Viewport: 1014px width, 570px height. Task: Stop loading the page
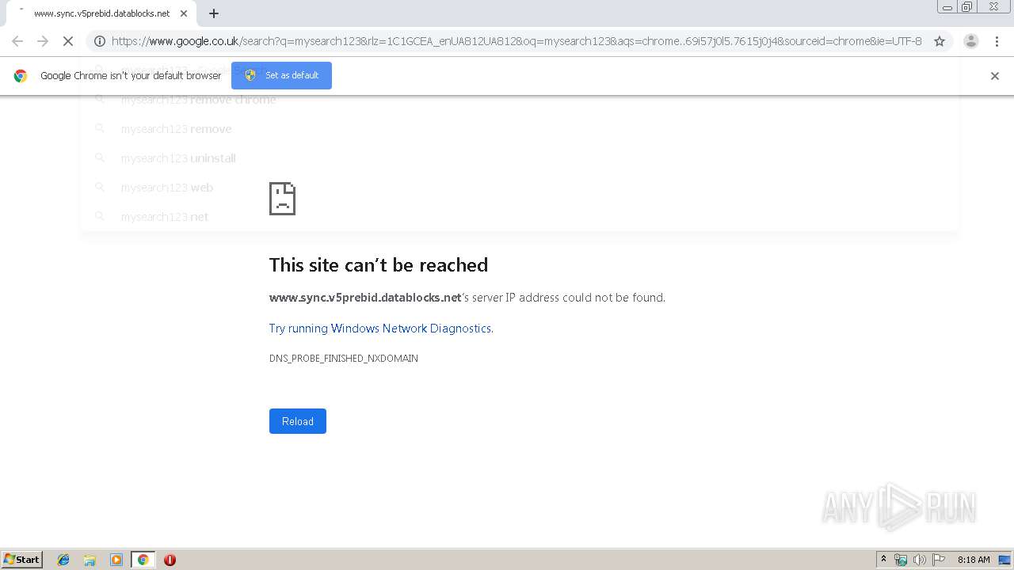[68, 41]
